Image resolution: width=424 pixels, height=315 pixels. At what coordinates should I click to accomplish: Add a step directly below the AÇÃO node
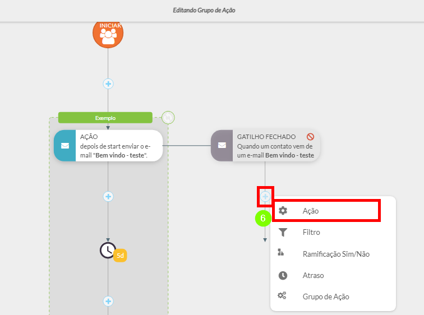108,196
